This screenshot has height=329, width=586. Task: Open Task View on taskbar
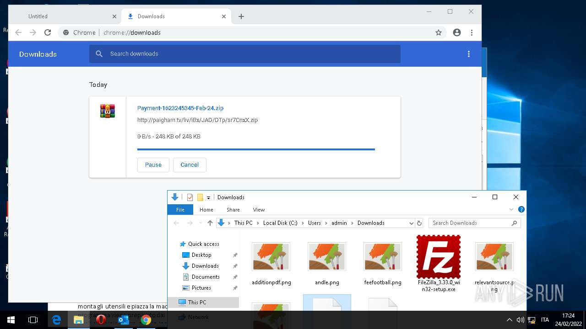pos(33,320)
